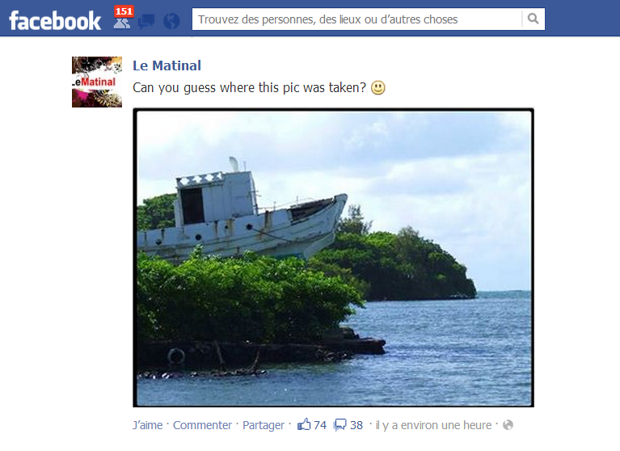Click the thumbs-up likes count icon
Screen dimensions: 620x451
(304, 424)
